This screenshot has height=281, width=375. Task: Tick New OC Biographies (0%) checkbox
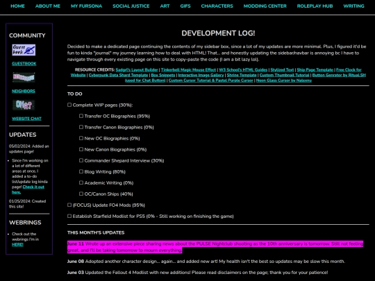point(81,138)
